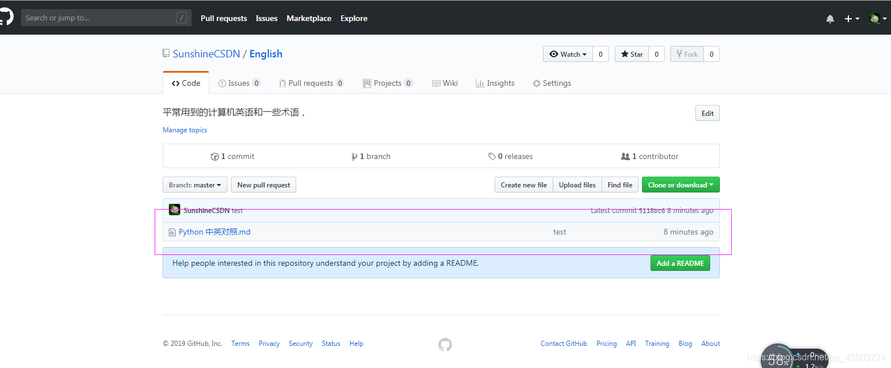Open the Settings tab

pyautogui.click(x=552, y=83)
